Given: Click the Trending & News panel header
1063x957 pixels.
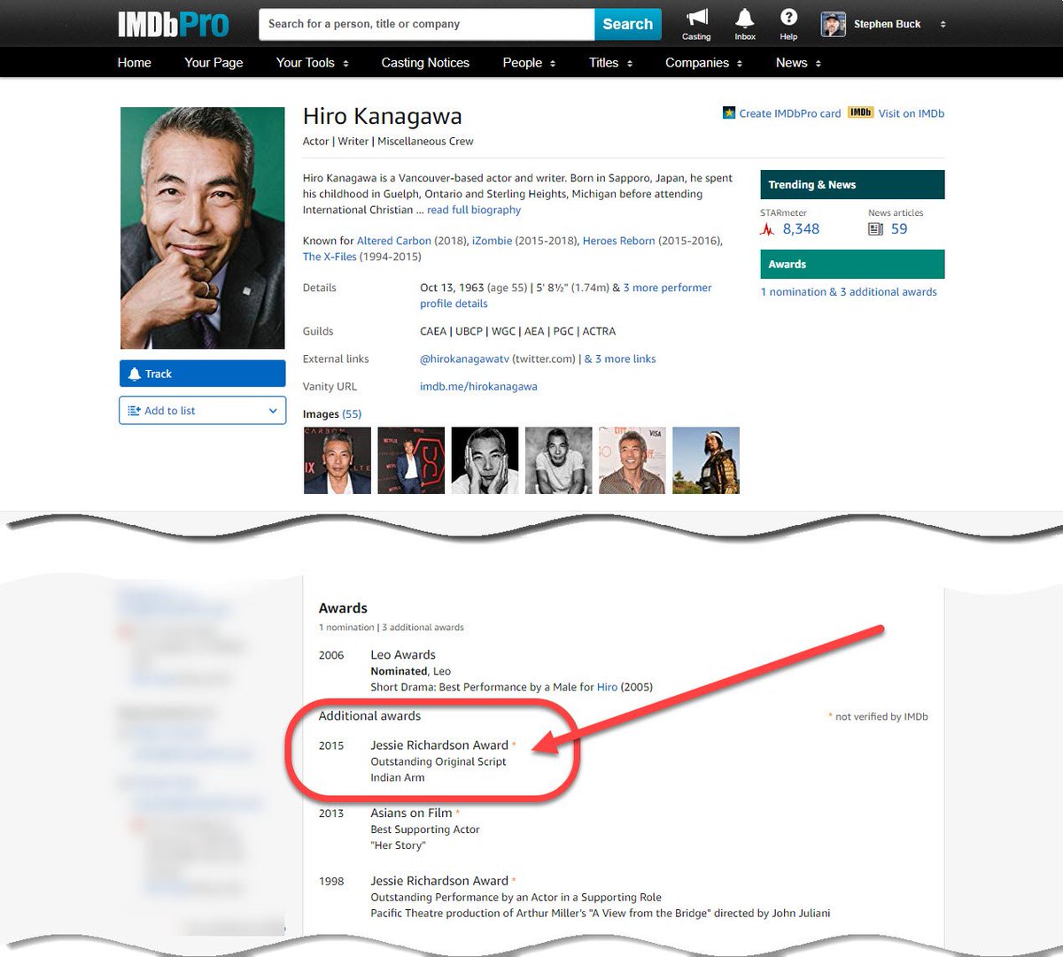Looking at the screenshot, I should [x=852, y=184].
